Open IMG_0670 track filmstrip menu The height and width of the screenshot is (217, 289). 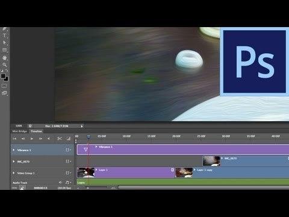point(69,162)
